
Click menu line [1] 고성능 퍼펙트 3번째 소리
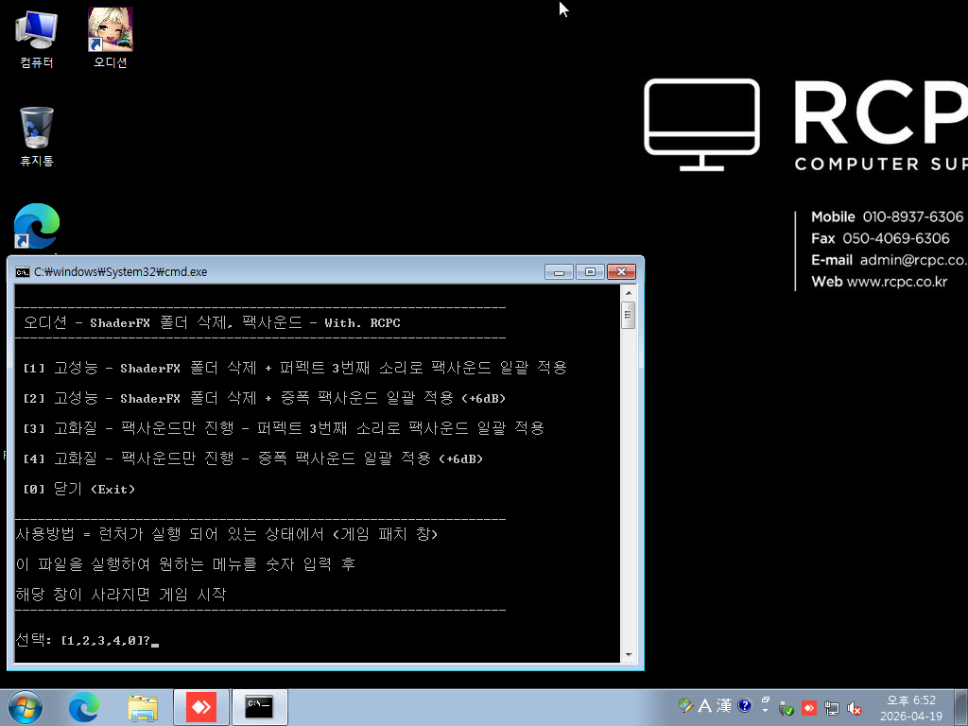[295, 368]
